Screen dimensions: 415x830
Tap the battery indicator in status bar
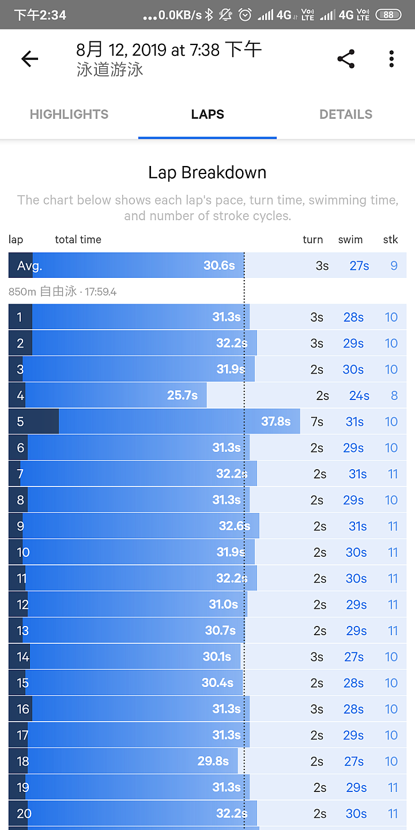[388, 15]
